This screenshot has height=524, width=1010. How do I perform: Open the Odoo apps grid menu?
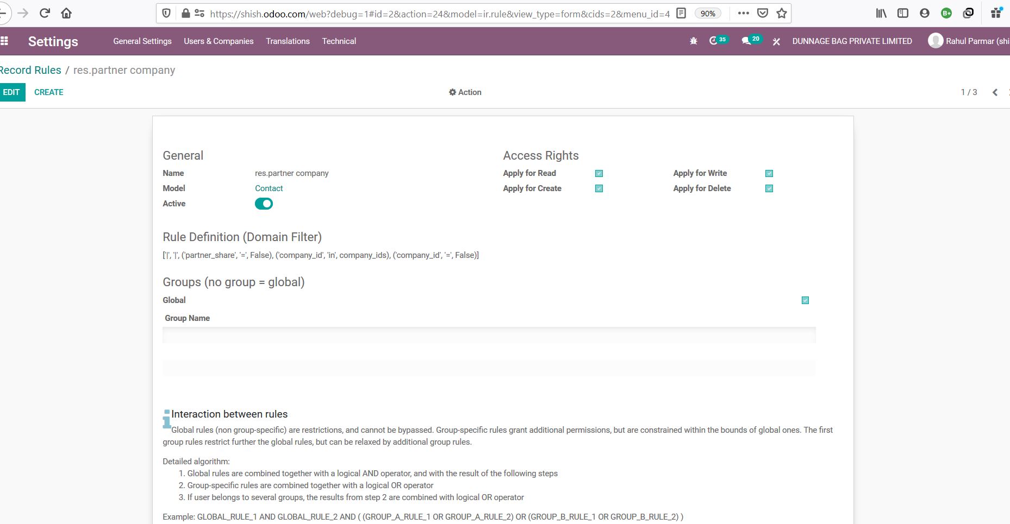(x=4, y=41)
